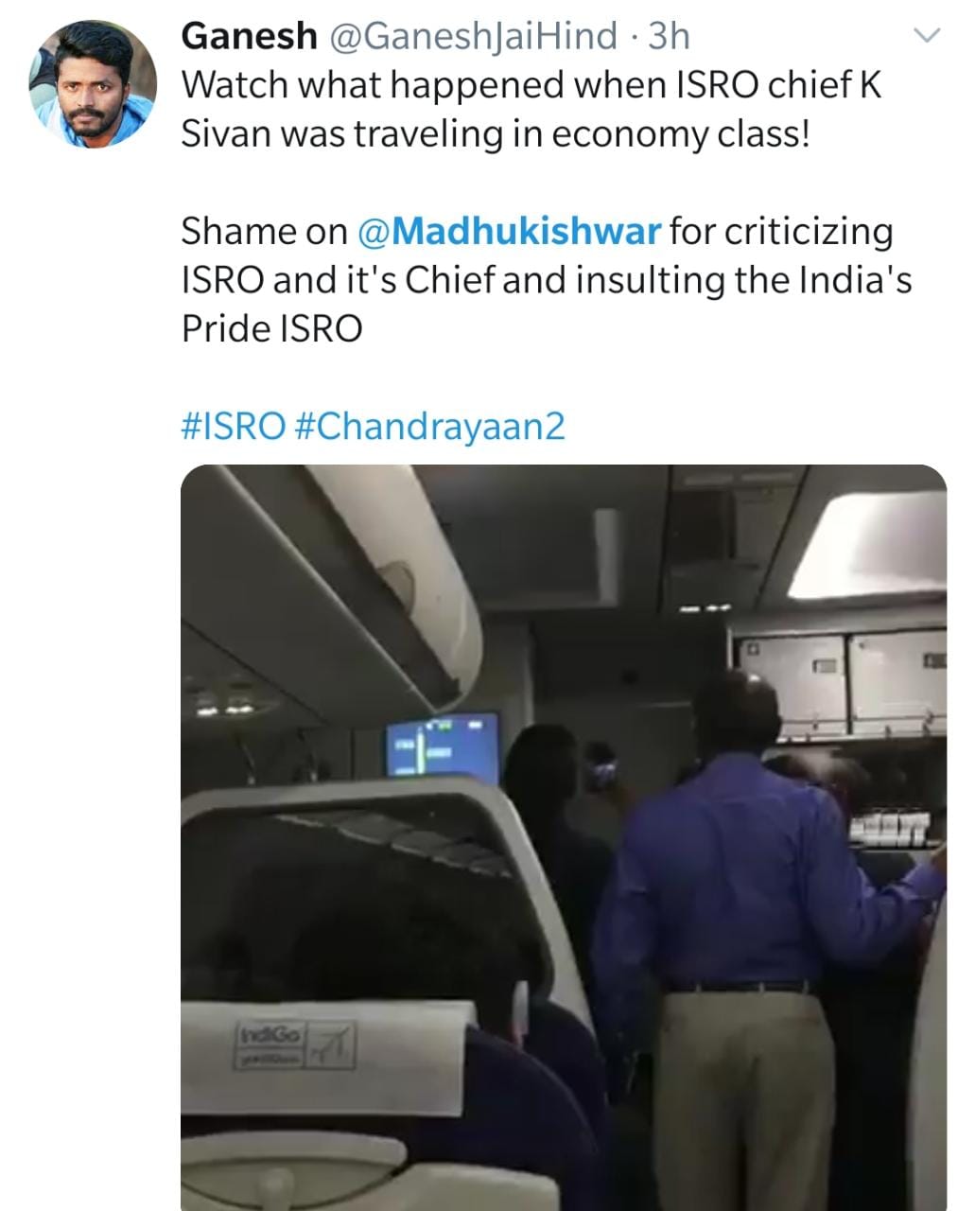Open the 3h tweet timestamp

[x=669, y=36]
